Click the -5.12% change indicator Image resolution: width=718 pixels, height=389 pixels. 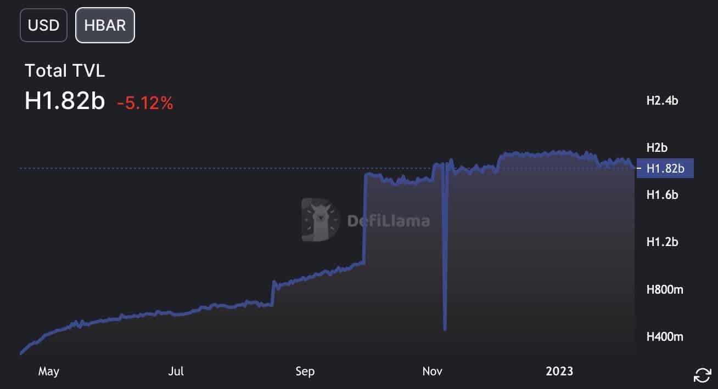(145, 102)
